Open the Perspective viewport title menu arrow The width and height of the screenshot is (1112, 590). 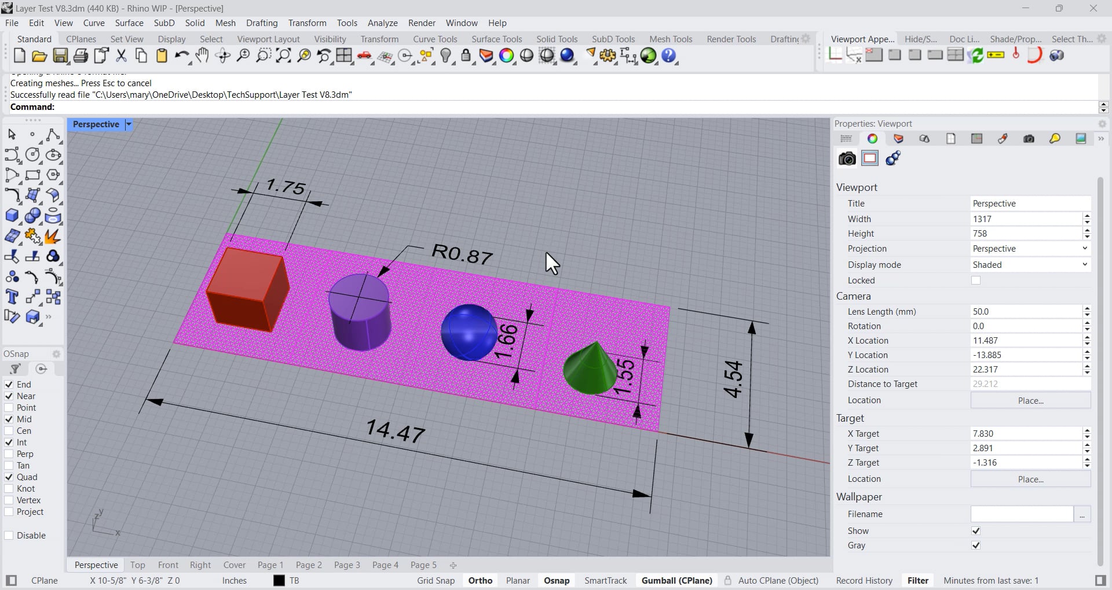pyautogui.click(x=129, y=124)
